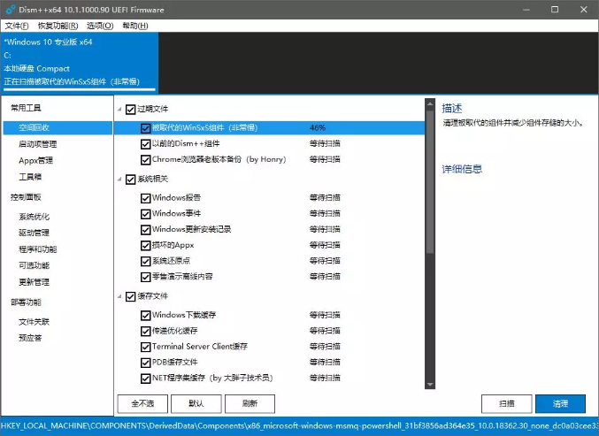Click the list scrollbar down arrow
This screenshot has width=599, height=436.
[430, 385]
